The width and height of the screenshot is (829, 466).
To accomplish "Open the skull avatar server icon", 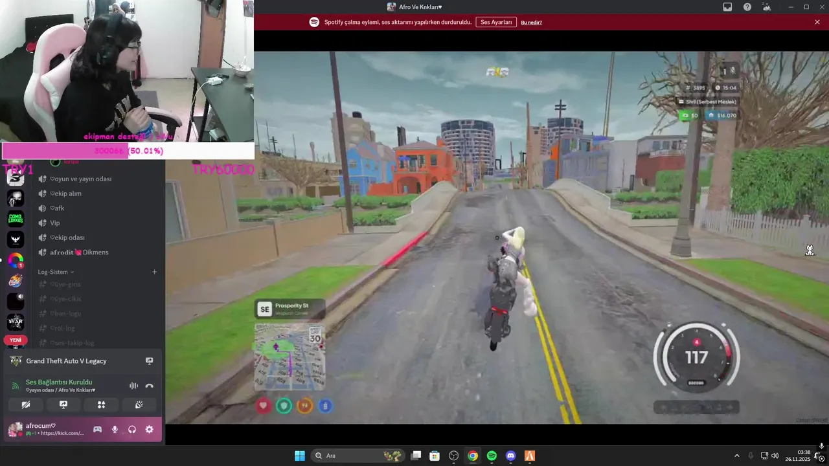I will [x=16, y=198].
